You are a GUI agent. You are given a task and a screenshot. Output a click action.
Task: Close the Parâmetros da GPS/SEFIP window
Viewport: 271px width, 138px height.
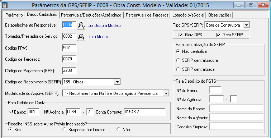(263, 5)
